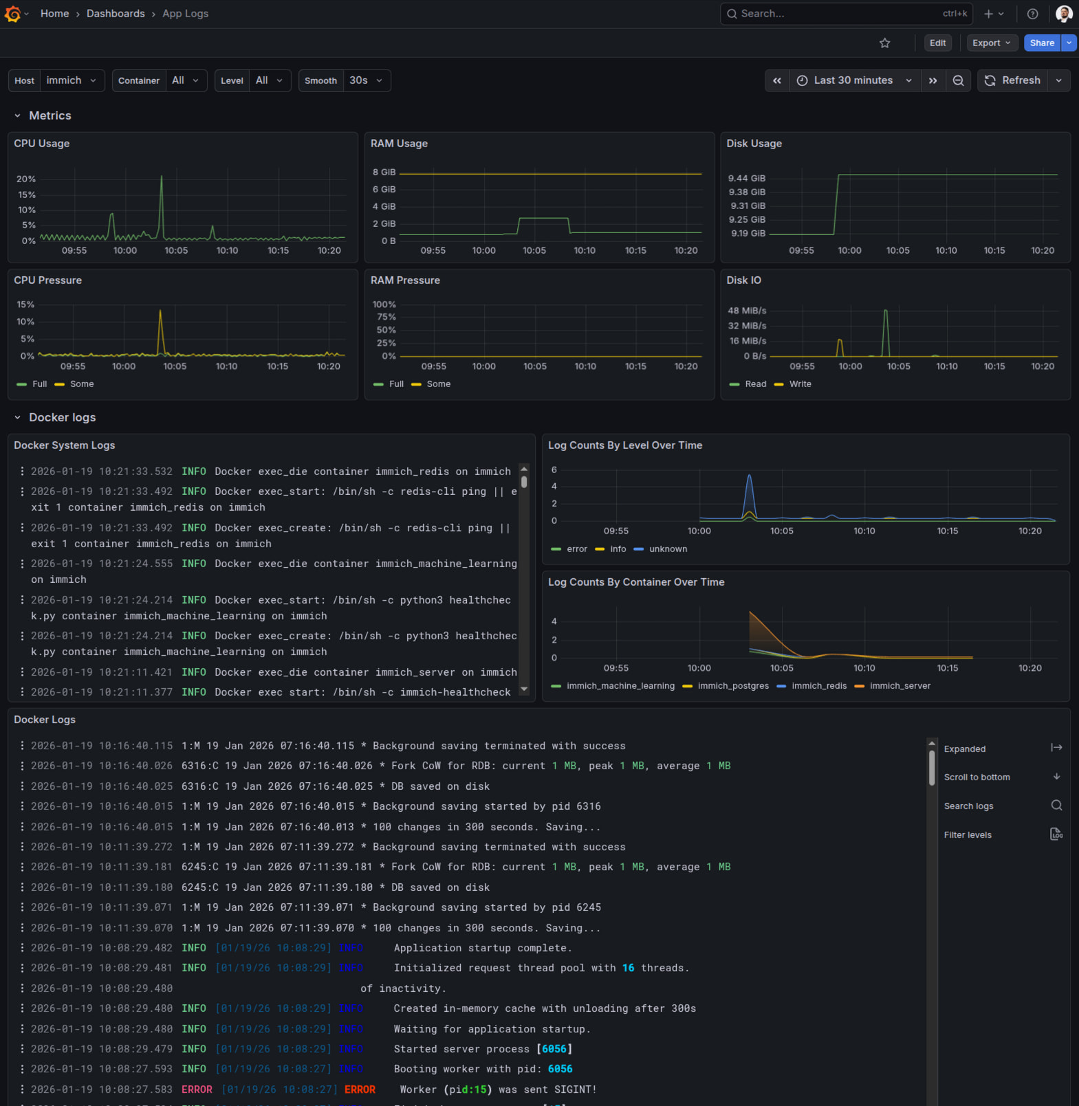Click the Scroll to bottom arrow
The width and height of the screenshot is (1079, 1106).
[1056, 777]
